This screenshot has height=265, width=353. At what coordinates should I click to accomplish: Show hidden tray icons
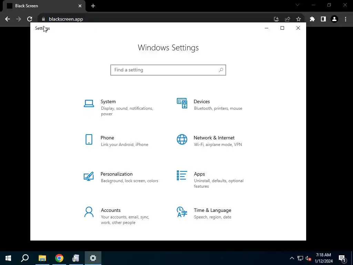(x=292, y=258)
